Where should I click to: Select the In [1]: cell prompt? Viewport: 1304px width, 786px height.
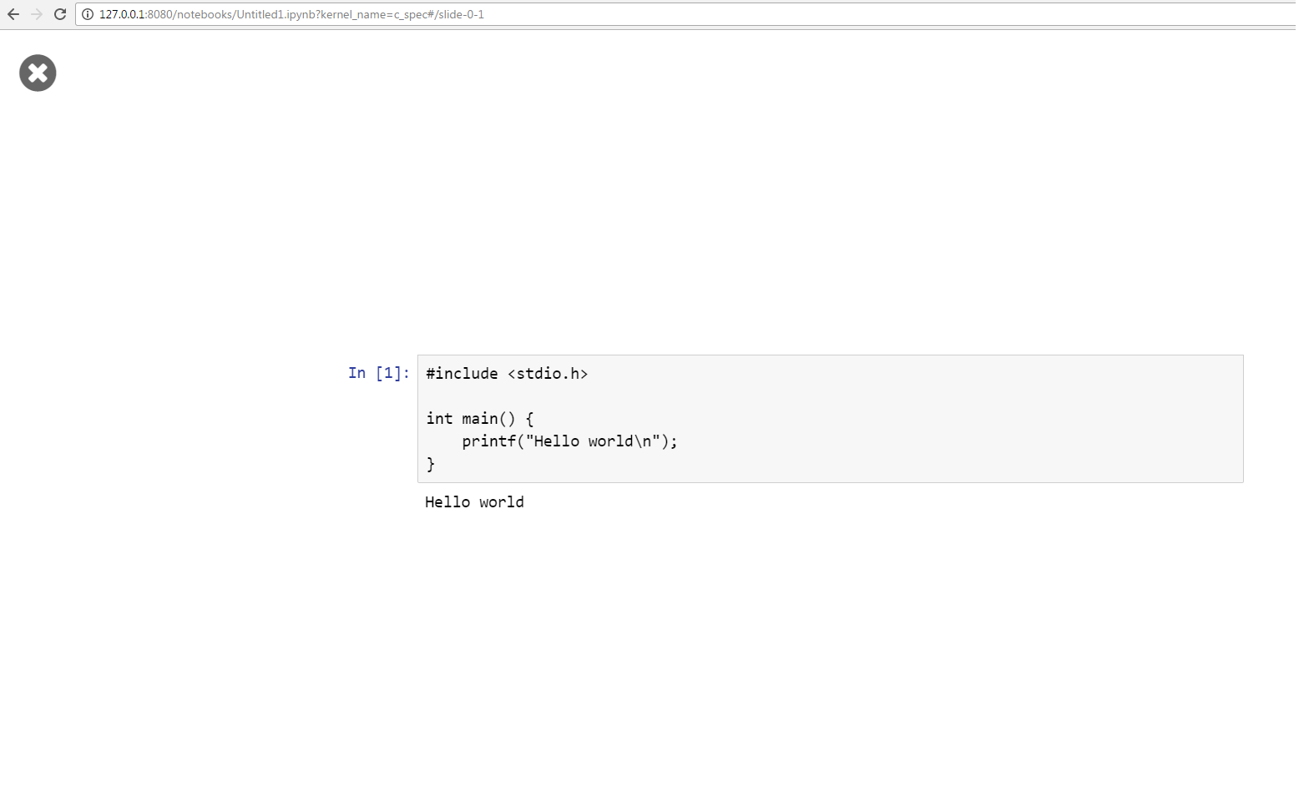click(x=378, y=373)
